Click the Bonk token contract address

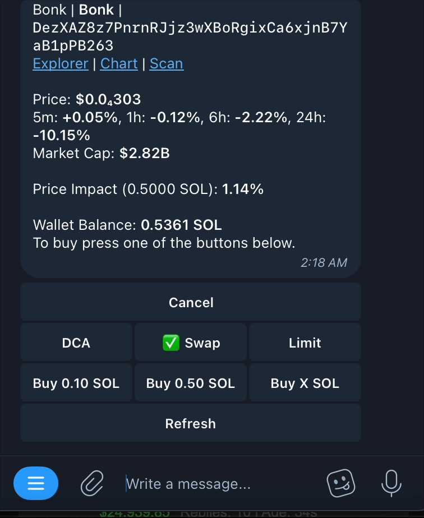point(190,28)
